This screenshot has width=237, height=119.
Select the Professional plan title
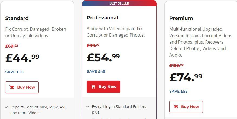tap(102, 18)
